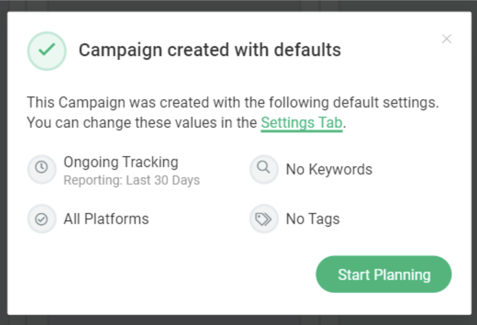Viewport: 477px width, 325px height.
Task: Click the Ongoing Tracking label
Action: click(121, 162)
